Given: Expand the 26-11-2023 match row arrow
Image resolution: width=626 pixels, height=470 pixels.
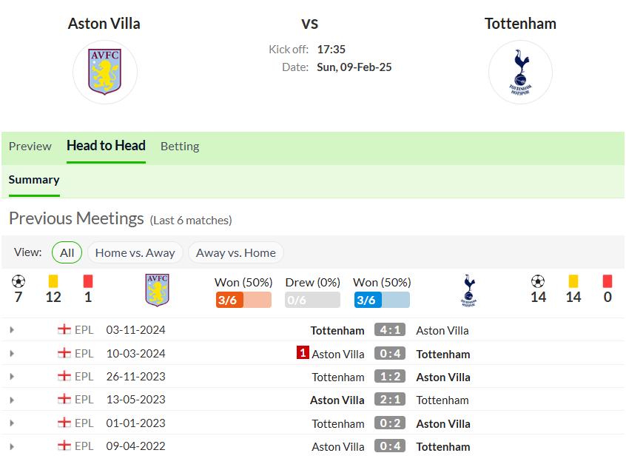Looking at the screenshot, I should (x=12, y=377).
